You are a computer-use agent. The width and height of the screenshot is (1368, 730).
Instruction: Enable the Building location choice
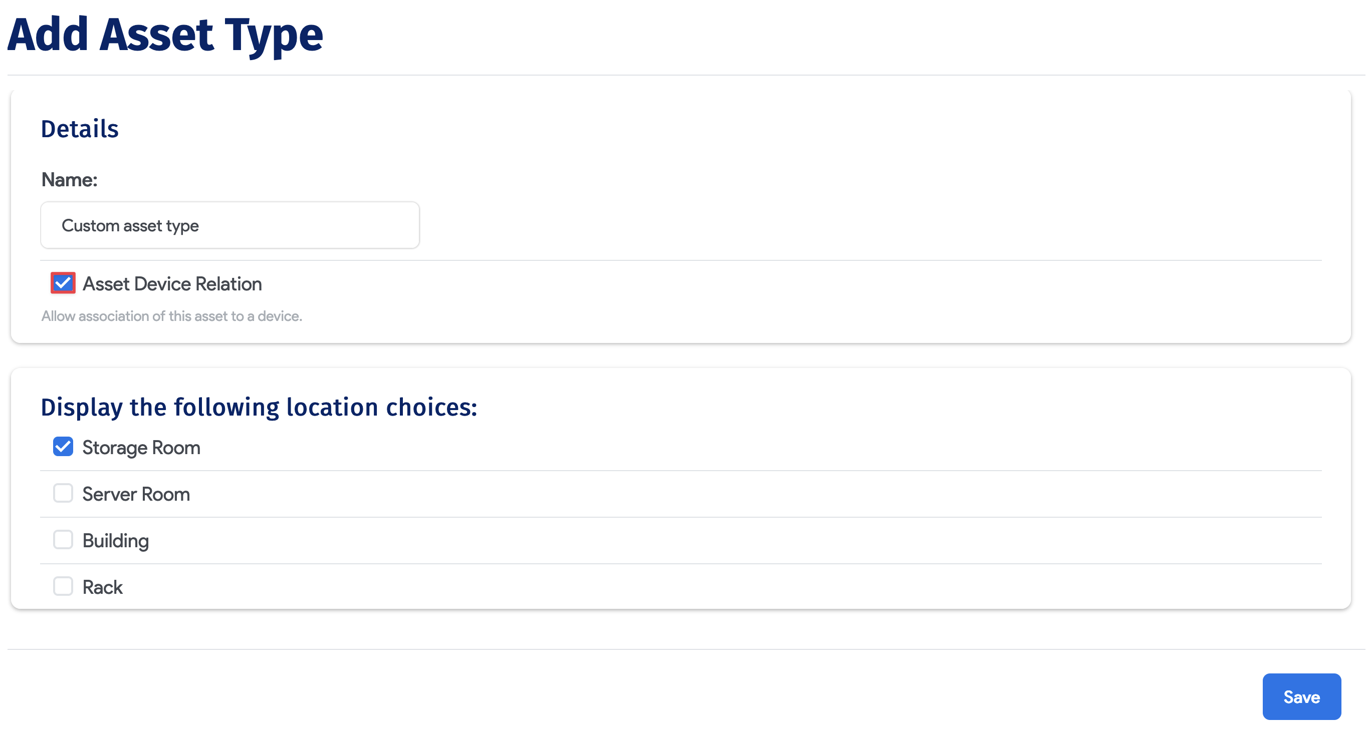[x=63, y=540]
